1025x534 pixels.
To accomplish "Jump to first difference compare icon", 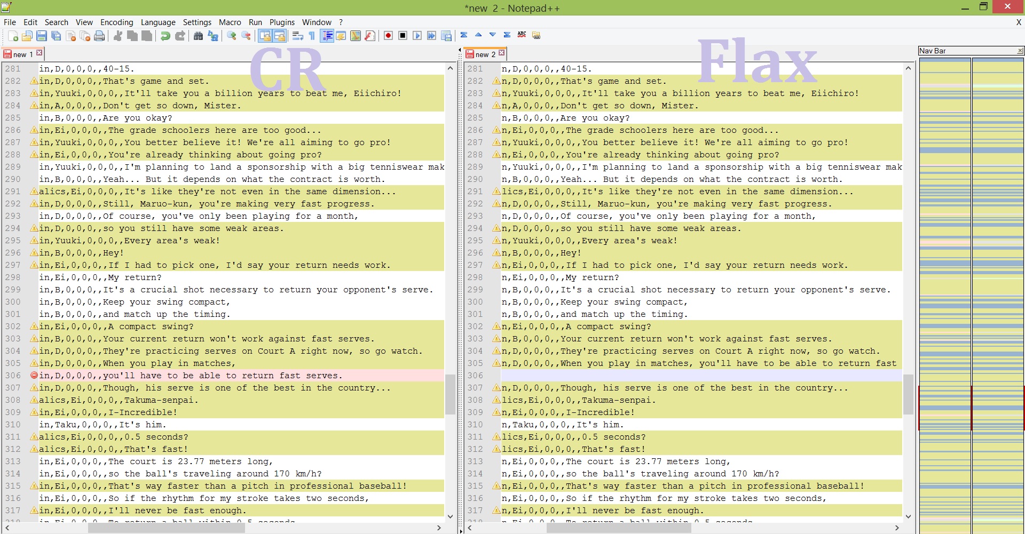I will [464, 35].
